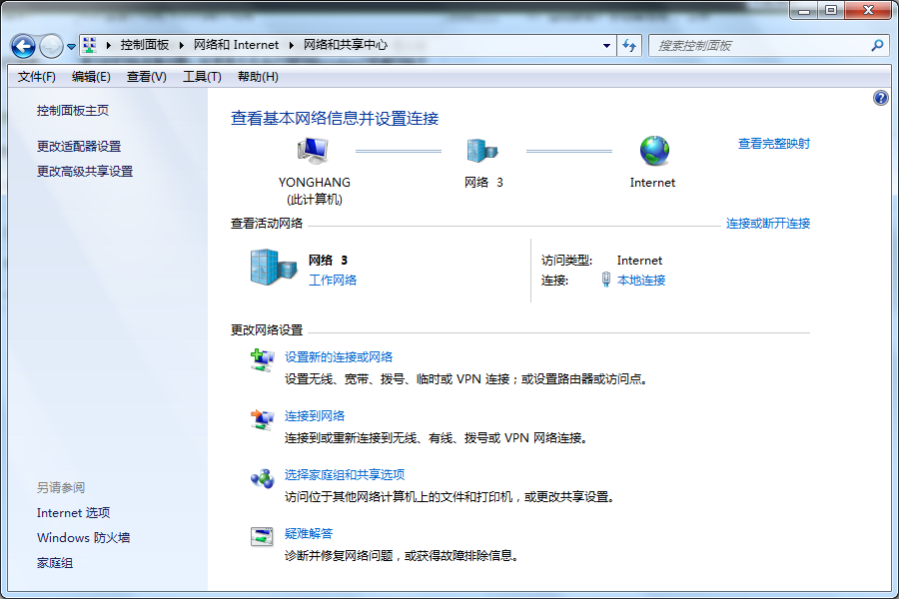This screenshot has height=599, width=899.
Task: Select the 网络 3 icon in the network map
Action: point(483,150)
